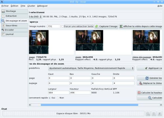Click the Générer les button
Screen dimensions: 164x118
[150, 78]
